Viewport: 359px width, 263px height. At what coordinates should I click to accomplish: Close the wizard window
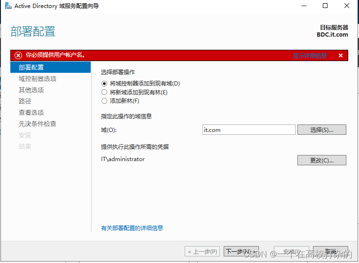point(347,6)
